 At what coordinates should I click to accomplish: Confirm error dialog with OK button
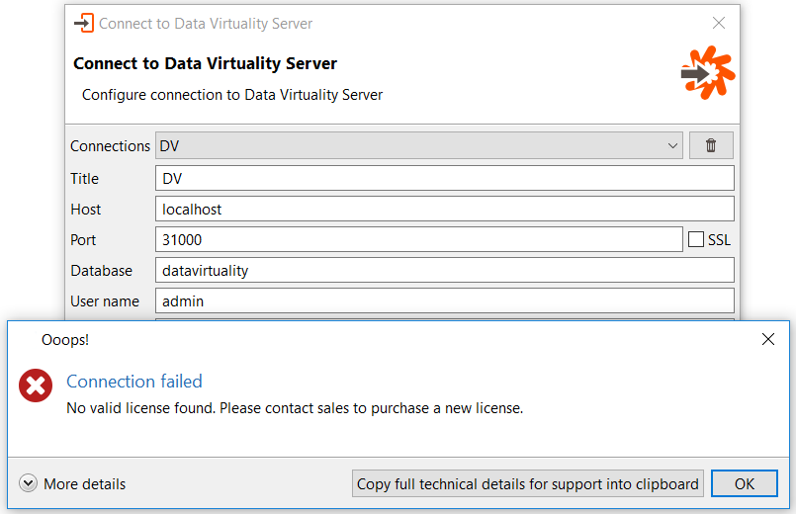tap(745, 483)
